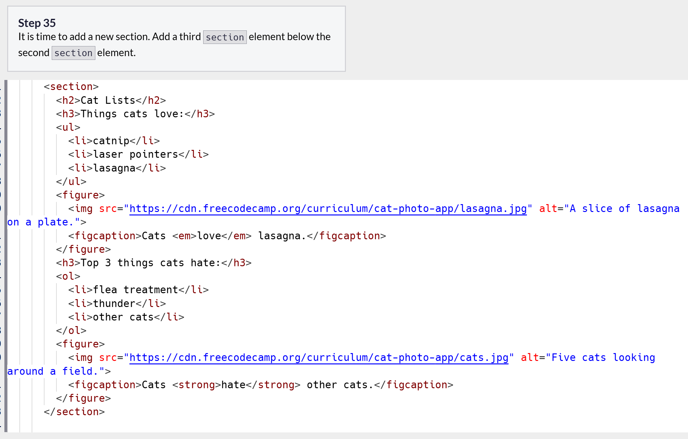Click the first inline section code label
688x439 pixels.
225,37
